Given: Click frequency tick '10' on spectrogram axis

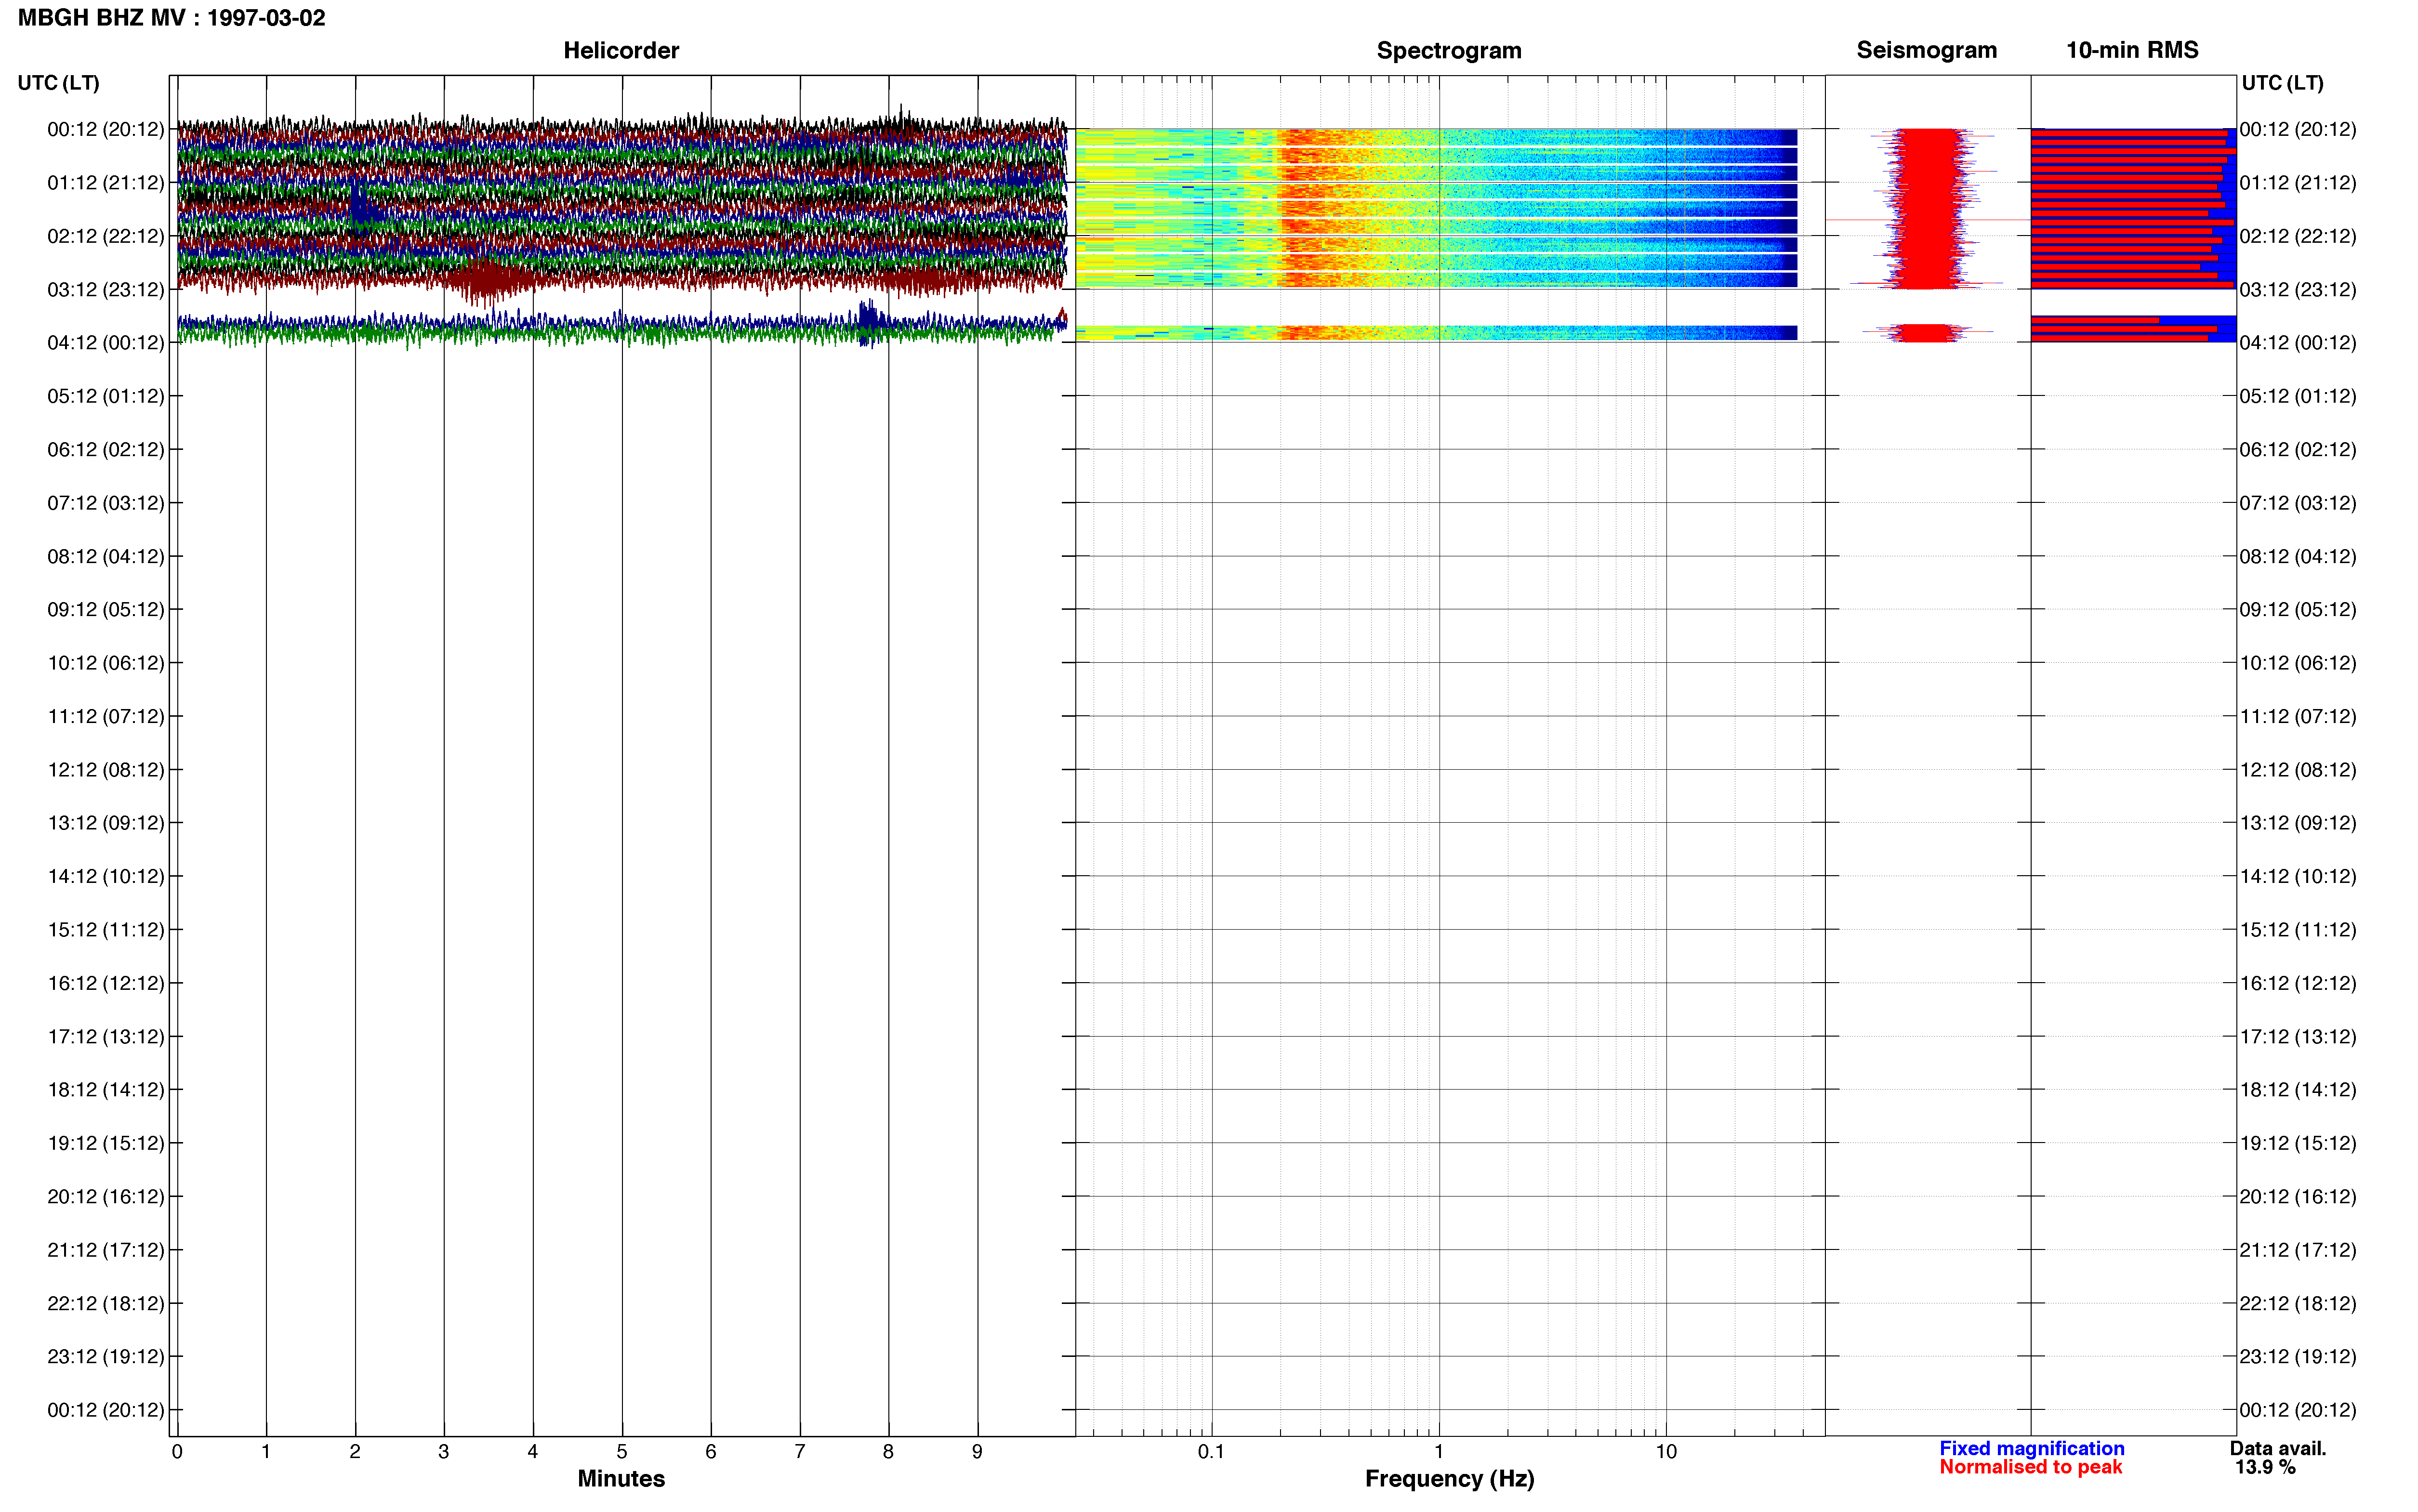Looking at the screenshot, I should click(1666, 1452).
